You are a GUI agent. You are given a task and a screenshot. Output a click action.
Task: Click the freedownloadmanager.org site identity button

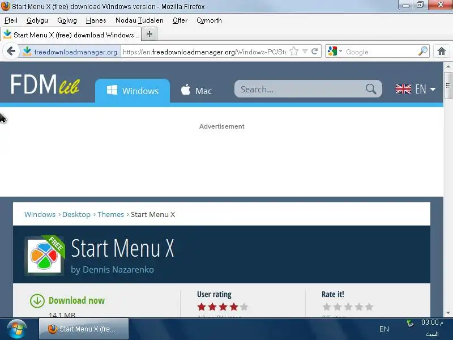tap(70, 52)
